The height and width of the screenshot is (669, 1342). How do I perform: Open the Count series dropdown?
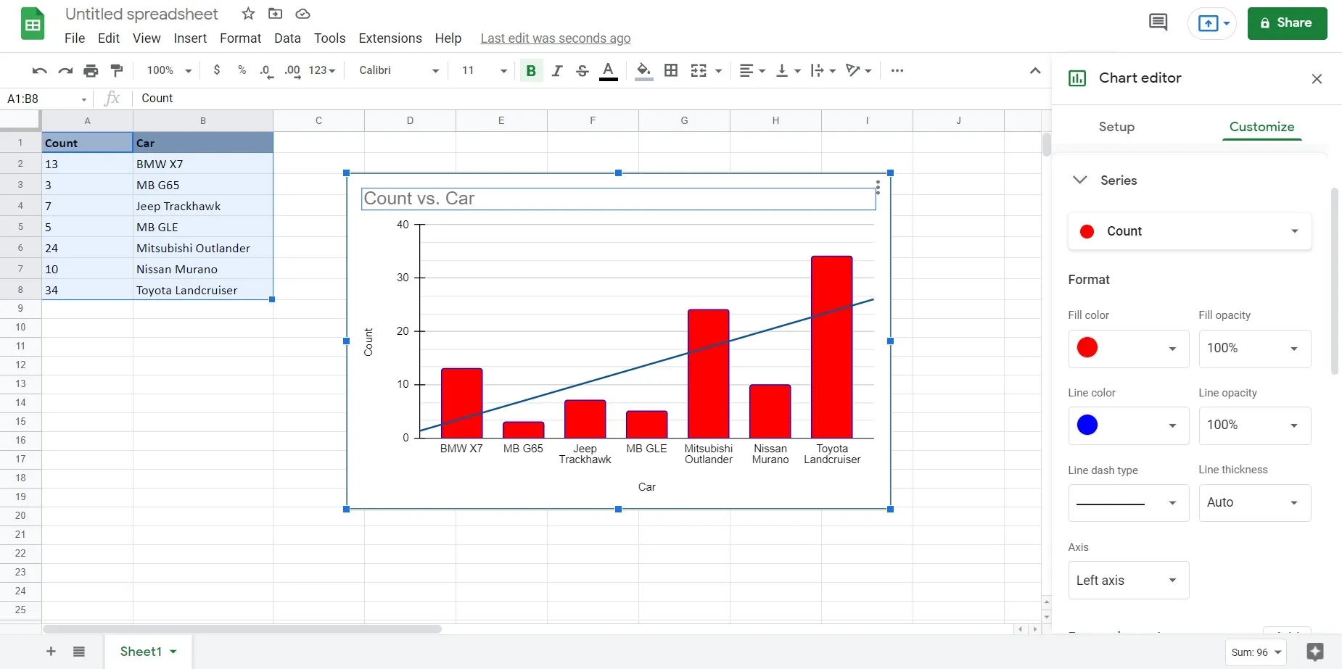click(1190, 231)
